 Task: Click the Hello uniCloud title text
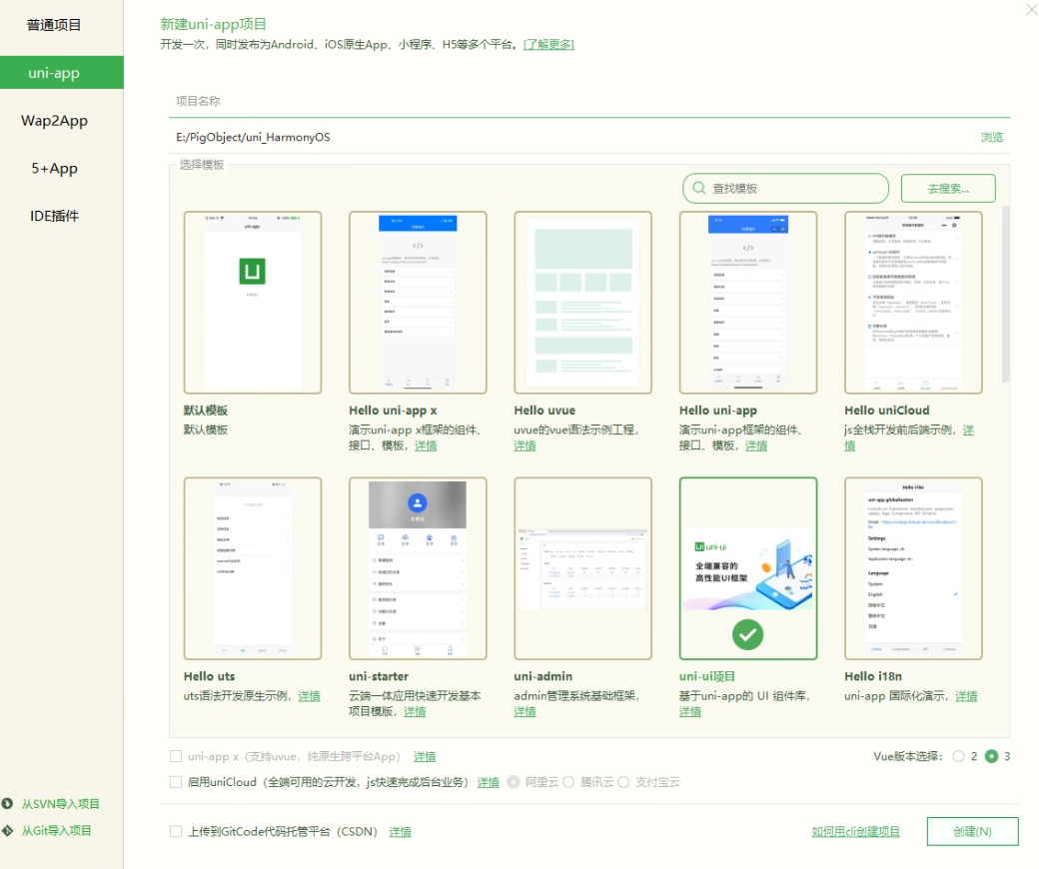pyautogui.click(x=886, y=411)
